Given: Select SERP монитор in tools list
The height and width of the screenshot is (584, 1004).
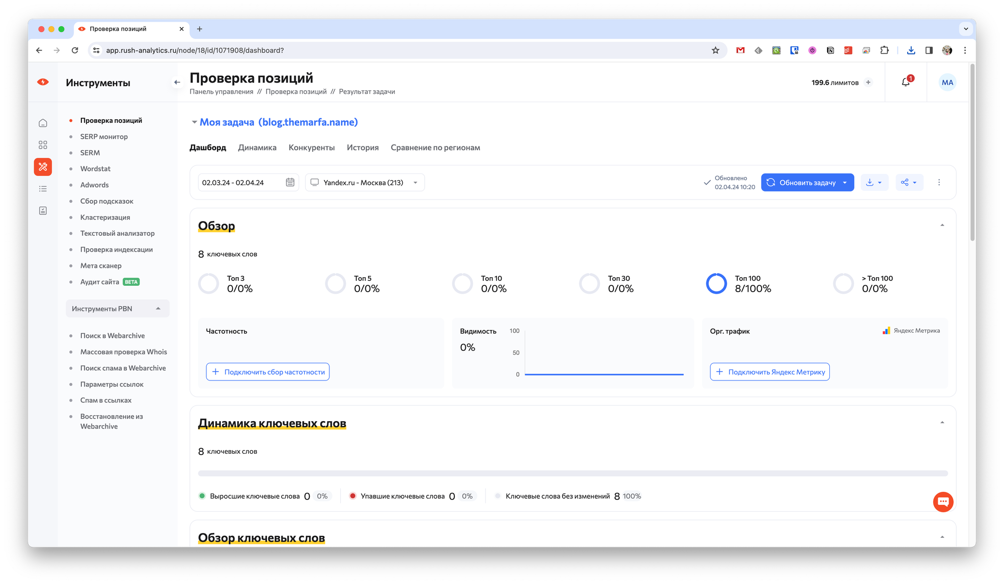Looking at the screenshot, I should coord(104,136).
